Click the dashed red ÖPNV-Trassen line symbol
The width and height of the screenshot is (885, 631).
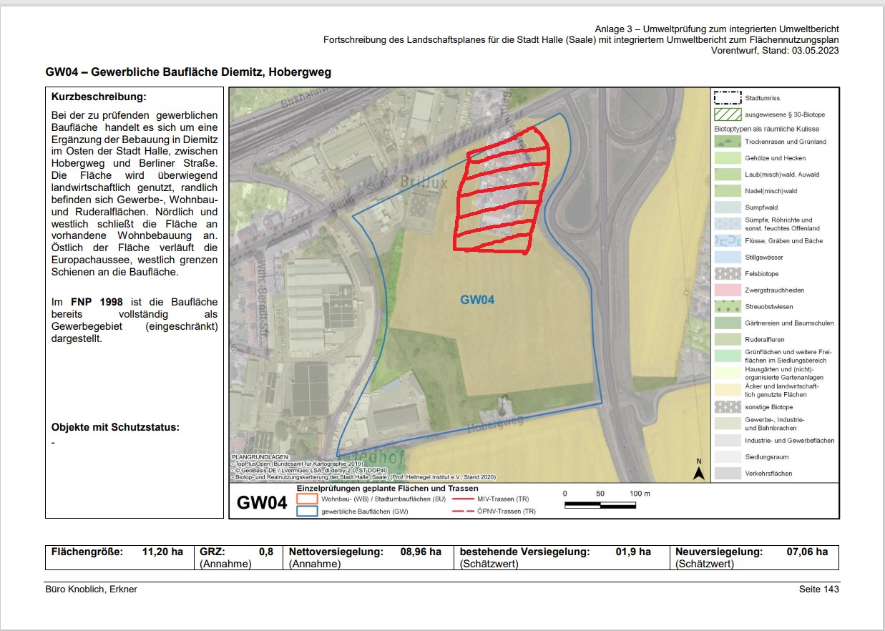[463, 512]
